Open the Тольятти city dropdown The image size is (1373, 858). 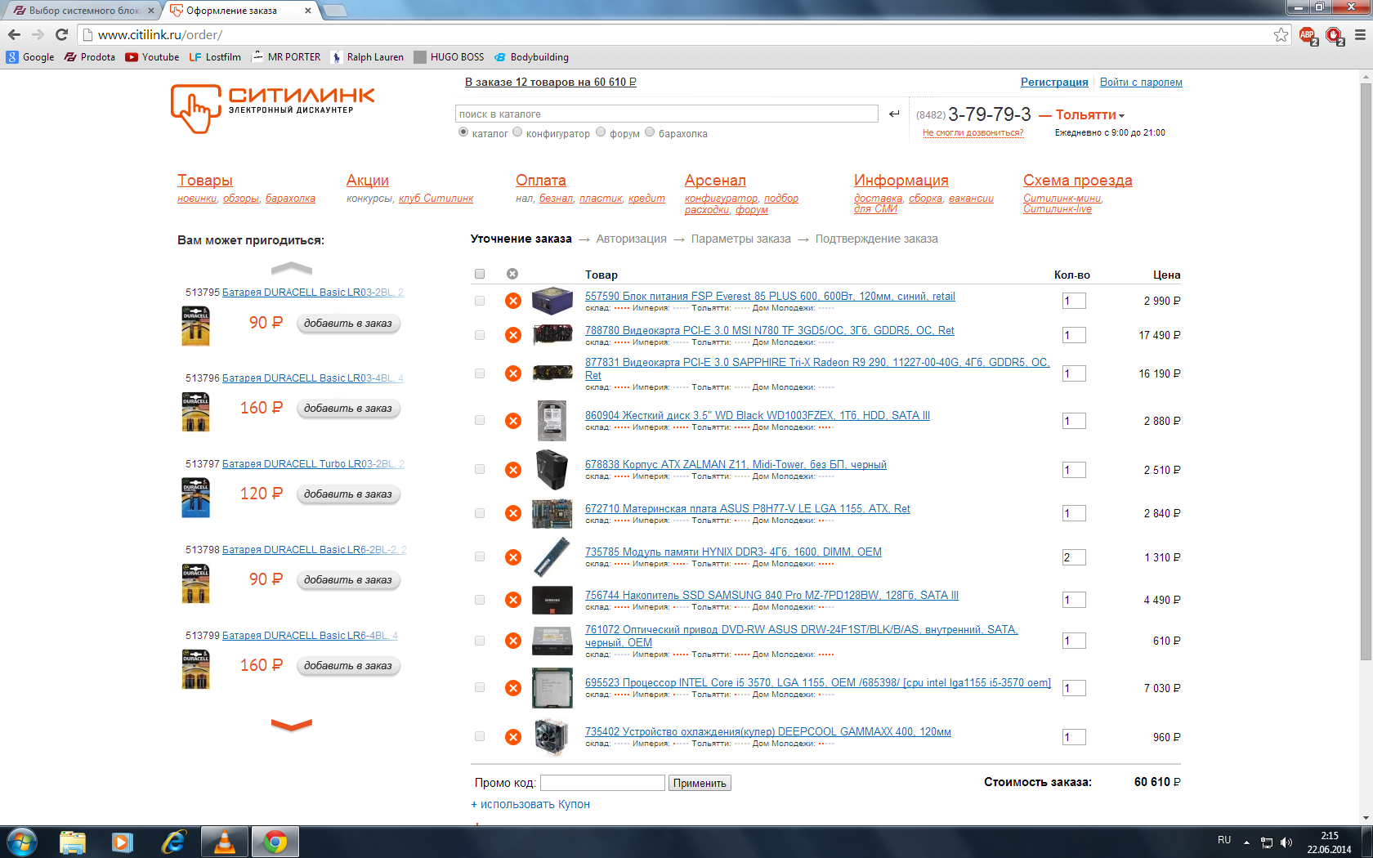(x=1090, y=114)
